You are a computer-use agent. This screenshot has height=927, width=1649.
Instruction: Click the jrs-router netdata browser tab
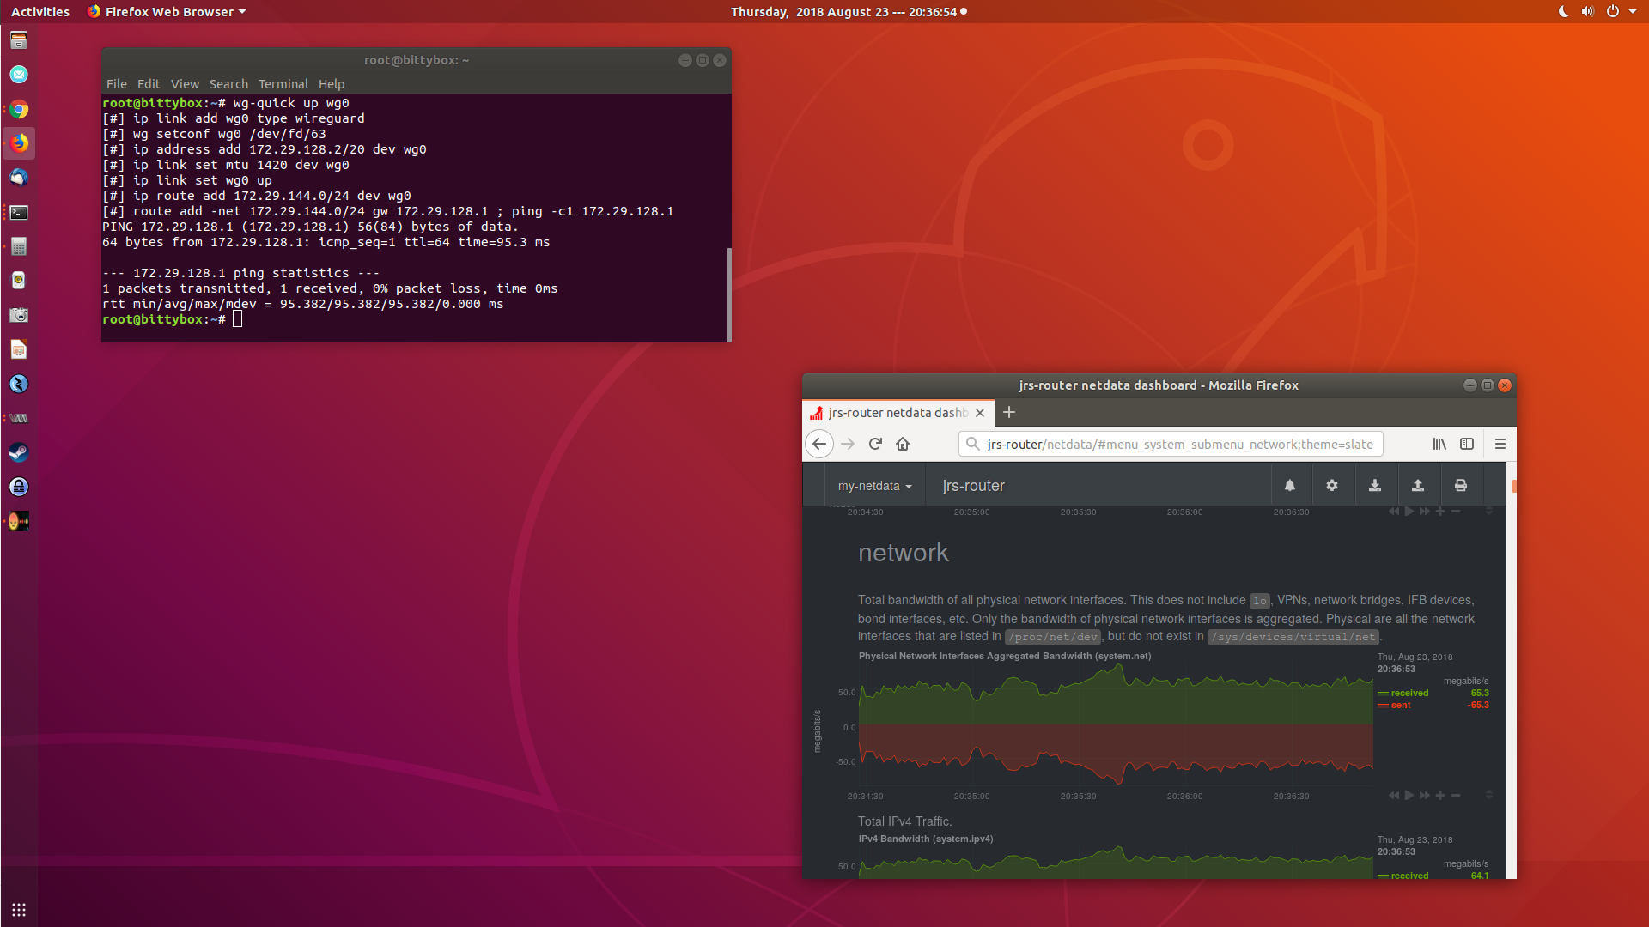[x=895, y=412]
